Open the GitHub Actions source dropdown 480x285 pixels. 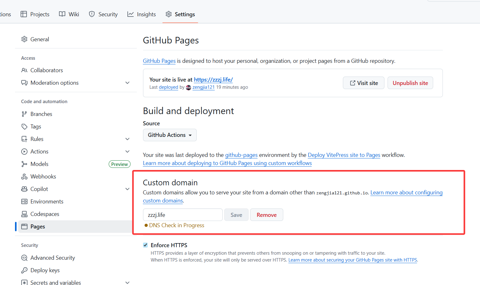pyautogui.click(x=170, y=135)
